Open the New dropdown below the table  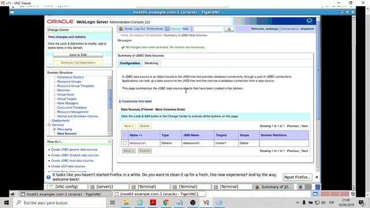tap(129, 151)
